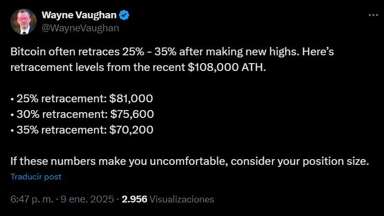The height and width of the screenshot is (216, 384).
Task: Click the Traducir post link
Action: click(x=36, y=177)
